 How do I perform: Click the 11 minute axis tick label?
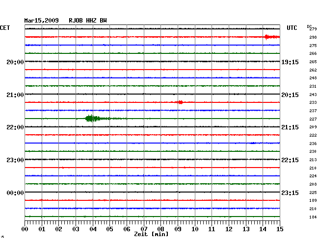[212, 229]
